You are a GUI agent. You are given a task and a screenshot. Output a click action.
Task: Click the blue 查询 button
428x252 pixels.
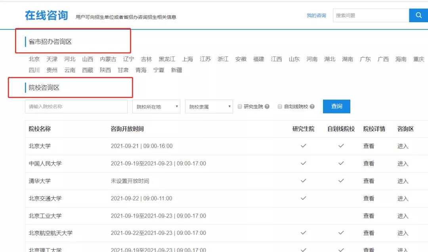(x=336, y=106)
